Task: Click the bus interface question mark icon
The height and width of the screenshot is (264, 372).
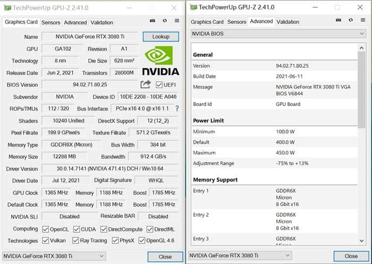Action: tap(177, 109)
